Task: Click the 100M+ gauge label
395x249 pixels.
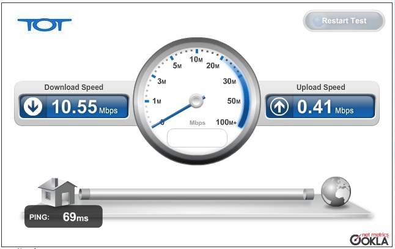Action: pyautogui.click(x=226, y=122)
